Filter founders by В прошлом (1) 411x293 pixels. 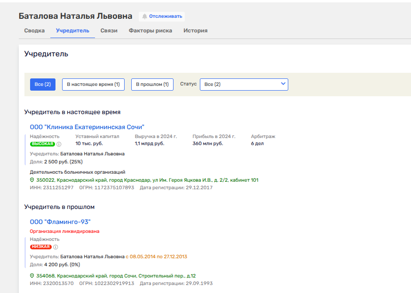(152, 85)
